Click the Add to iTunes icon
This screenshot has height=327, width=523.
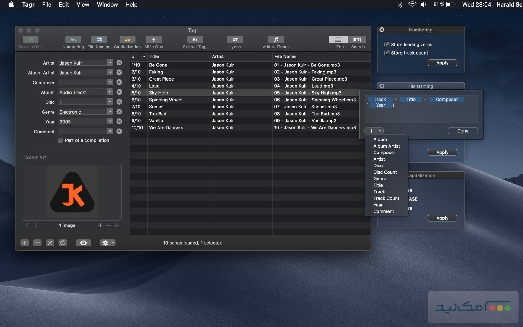point(276,40)
